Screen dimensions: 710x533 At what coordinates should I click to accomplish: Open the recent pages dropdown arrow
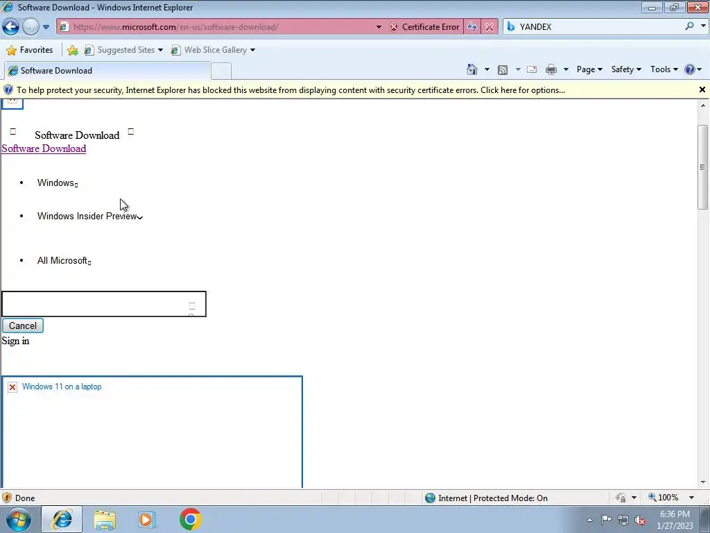click(46, 27)
